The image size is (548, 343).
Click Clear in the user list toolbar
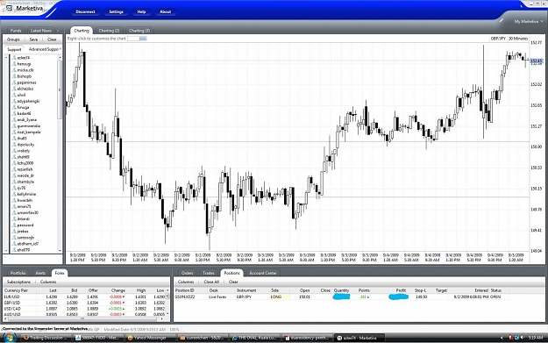pos(52,39)
